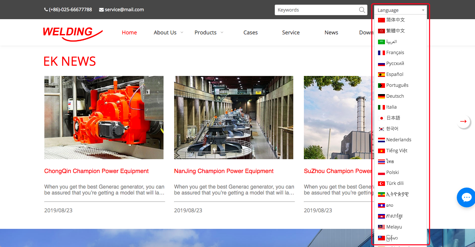Click the email envelope icon in top bar
The image size is (475, 247).
[x=101, y=10]
